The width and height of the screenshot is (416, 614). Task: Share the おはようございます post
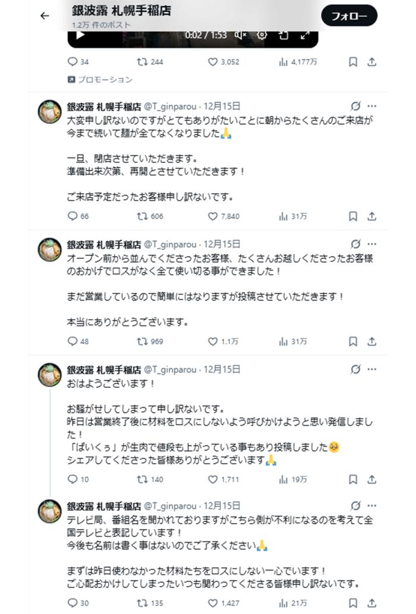click(372, 478)
